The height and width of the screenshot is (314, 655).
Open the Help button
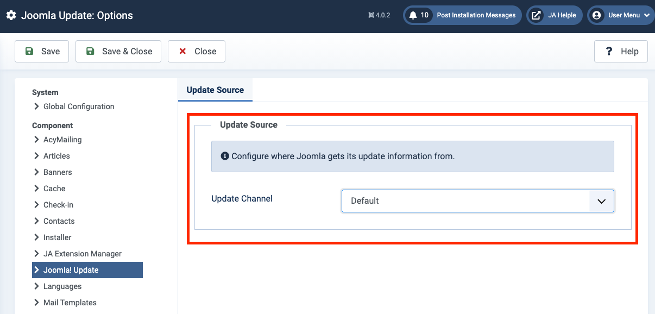click(621, 51)
